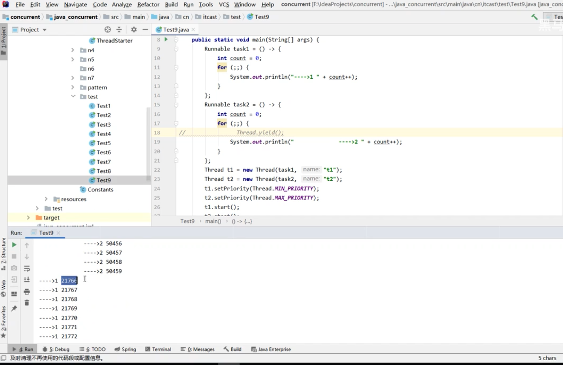
Task: Stop the running Test9 process
Action: click(x=14, y=257)
